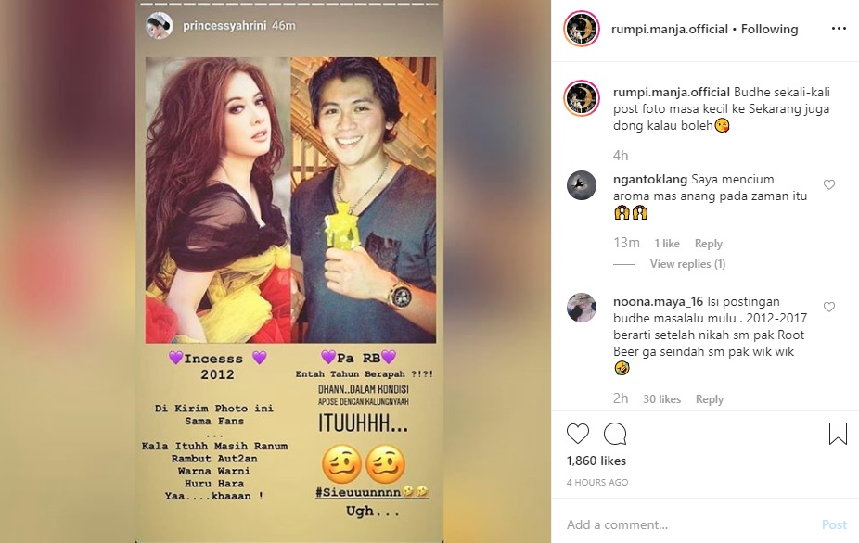
Task: Reply to ngantoklang's comment
Action: point(709,244)
